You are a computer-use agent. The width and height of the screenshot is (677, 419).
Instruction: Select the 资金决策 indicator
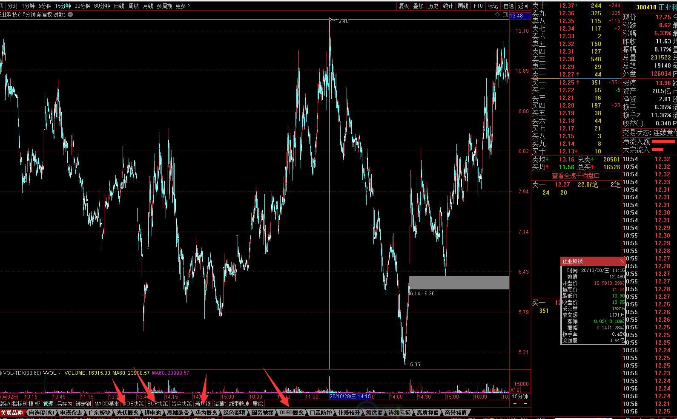[x=181, y=404]
